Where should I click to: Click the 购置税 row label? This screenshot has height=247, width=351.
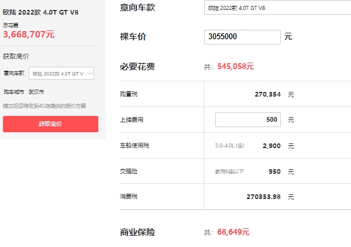tap(128, 94)
